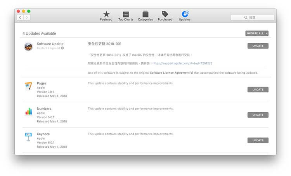The height and width of the screenshot is (176, 291).
Task: Zoom window with the green button
Action: click(29, 11)
